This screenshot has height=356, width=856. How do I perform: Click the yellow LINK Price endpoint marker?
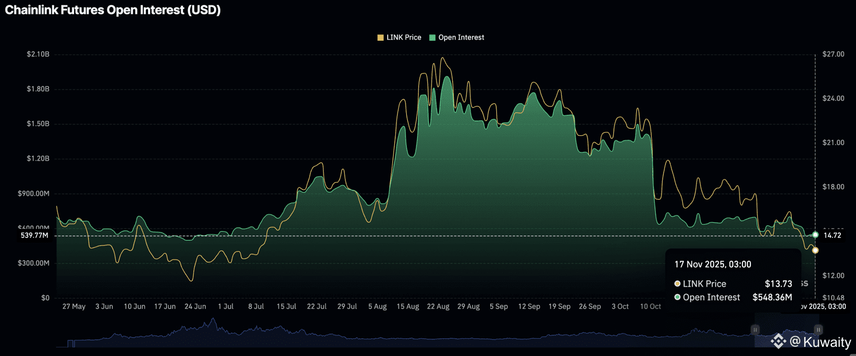point(815,250)
